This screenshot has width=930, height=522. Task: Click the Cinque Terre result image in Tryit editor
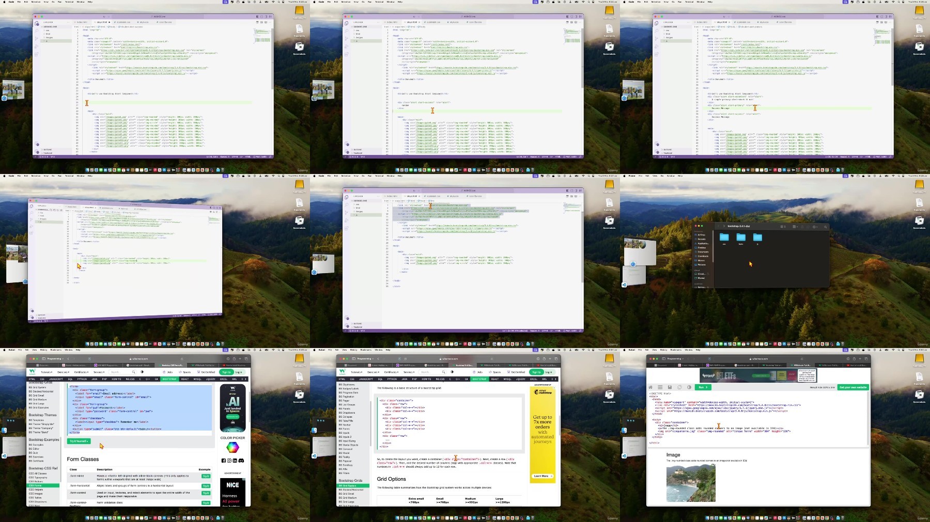[x=691, y=483]
